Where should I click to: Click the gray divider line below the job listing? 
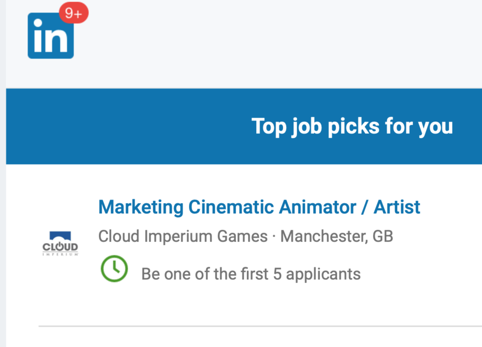tap(260, 326)
